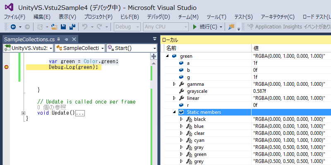This screenshot has height=165, width=331.
Task: Expand the gray static member
Action: click(181, 147)
